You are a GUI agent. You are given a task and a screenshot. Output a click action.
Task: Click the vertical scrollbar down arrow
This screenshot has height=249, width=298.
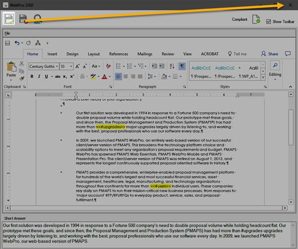pos(291,202)
